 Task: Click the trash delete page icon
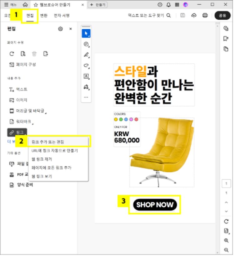pos(34,54)
